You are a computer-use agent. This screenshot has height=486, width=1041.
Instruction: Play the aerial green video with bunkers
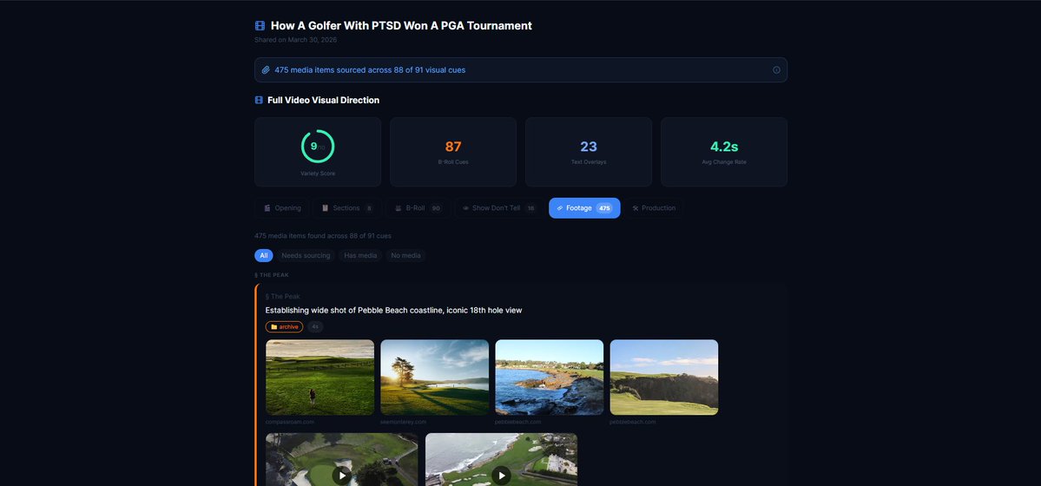tap(342, 475)
